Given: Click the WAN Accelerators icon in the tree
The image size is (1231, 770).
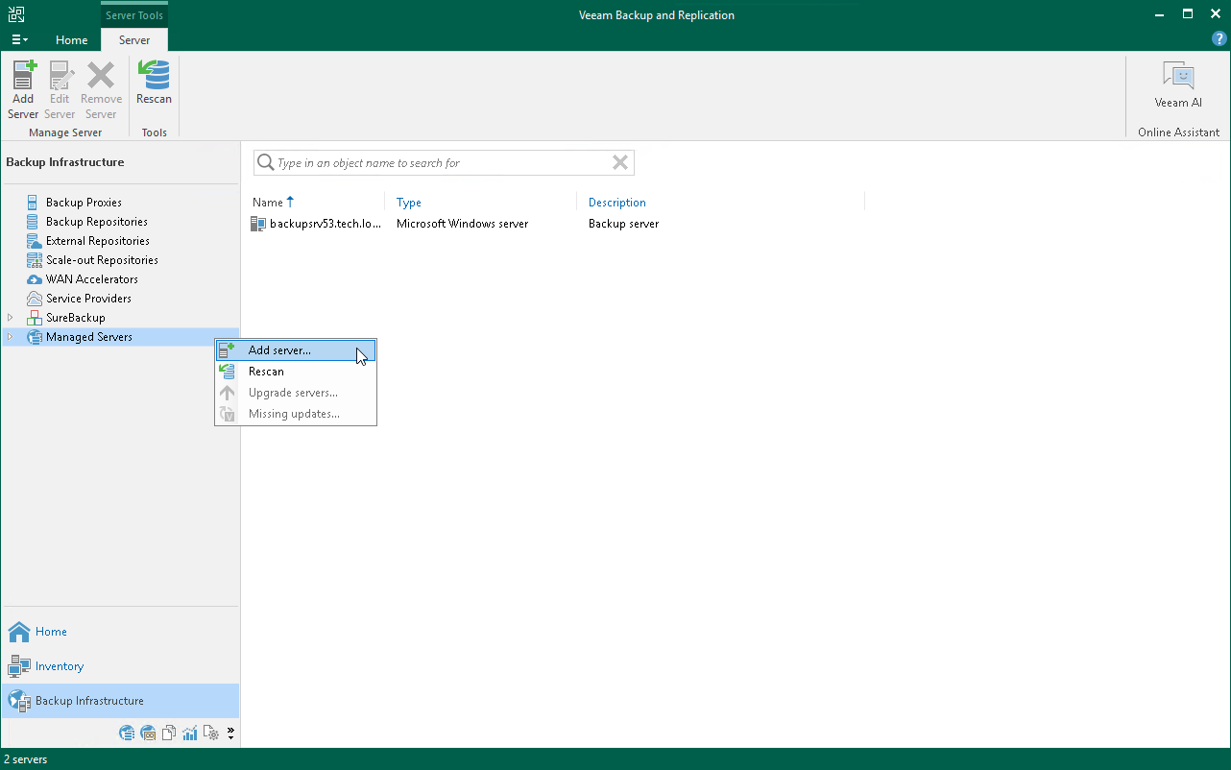Looking at the screenshot, I should click(x=35, y=279).
